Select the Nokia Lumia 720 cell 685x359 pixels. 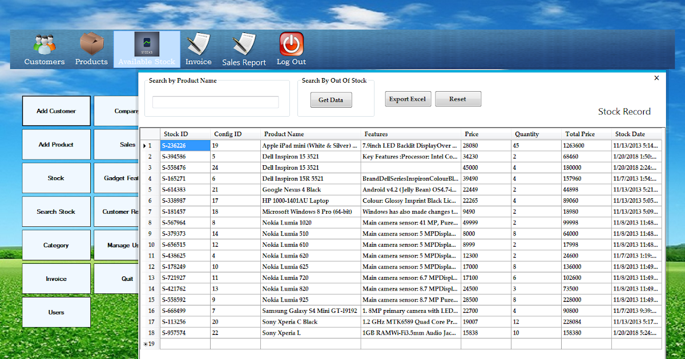pos(311,278)
